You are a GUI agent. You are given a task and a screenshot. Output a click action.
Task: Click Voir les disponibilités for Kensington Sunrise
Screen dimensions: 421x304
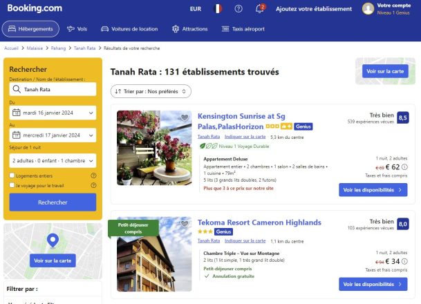coord(373,190)
